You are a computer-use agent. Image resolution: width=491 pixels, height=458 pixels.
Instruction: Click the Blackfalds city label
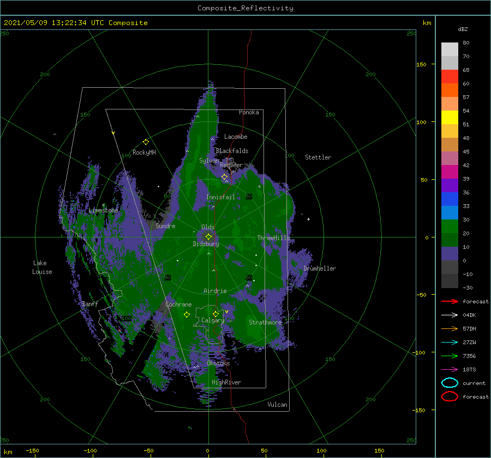tap(232, 151)
